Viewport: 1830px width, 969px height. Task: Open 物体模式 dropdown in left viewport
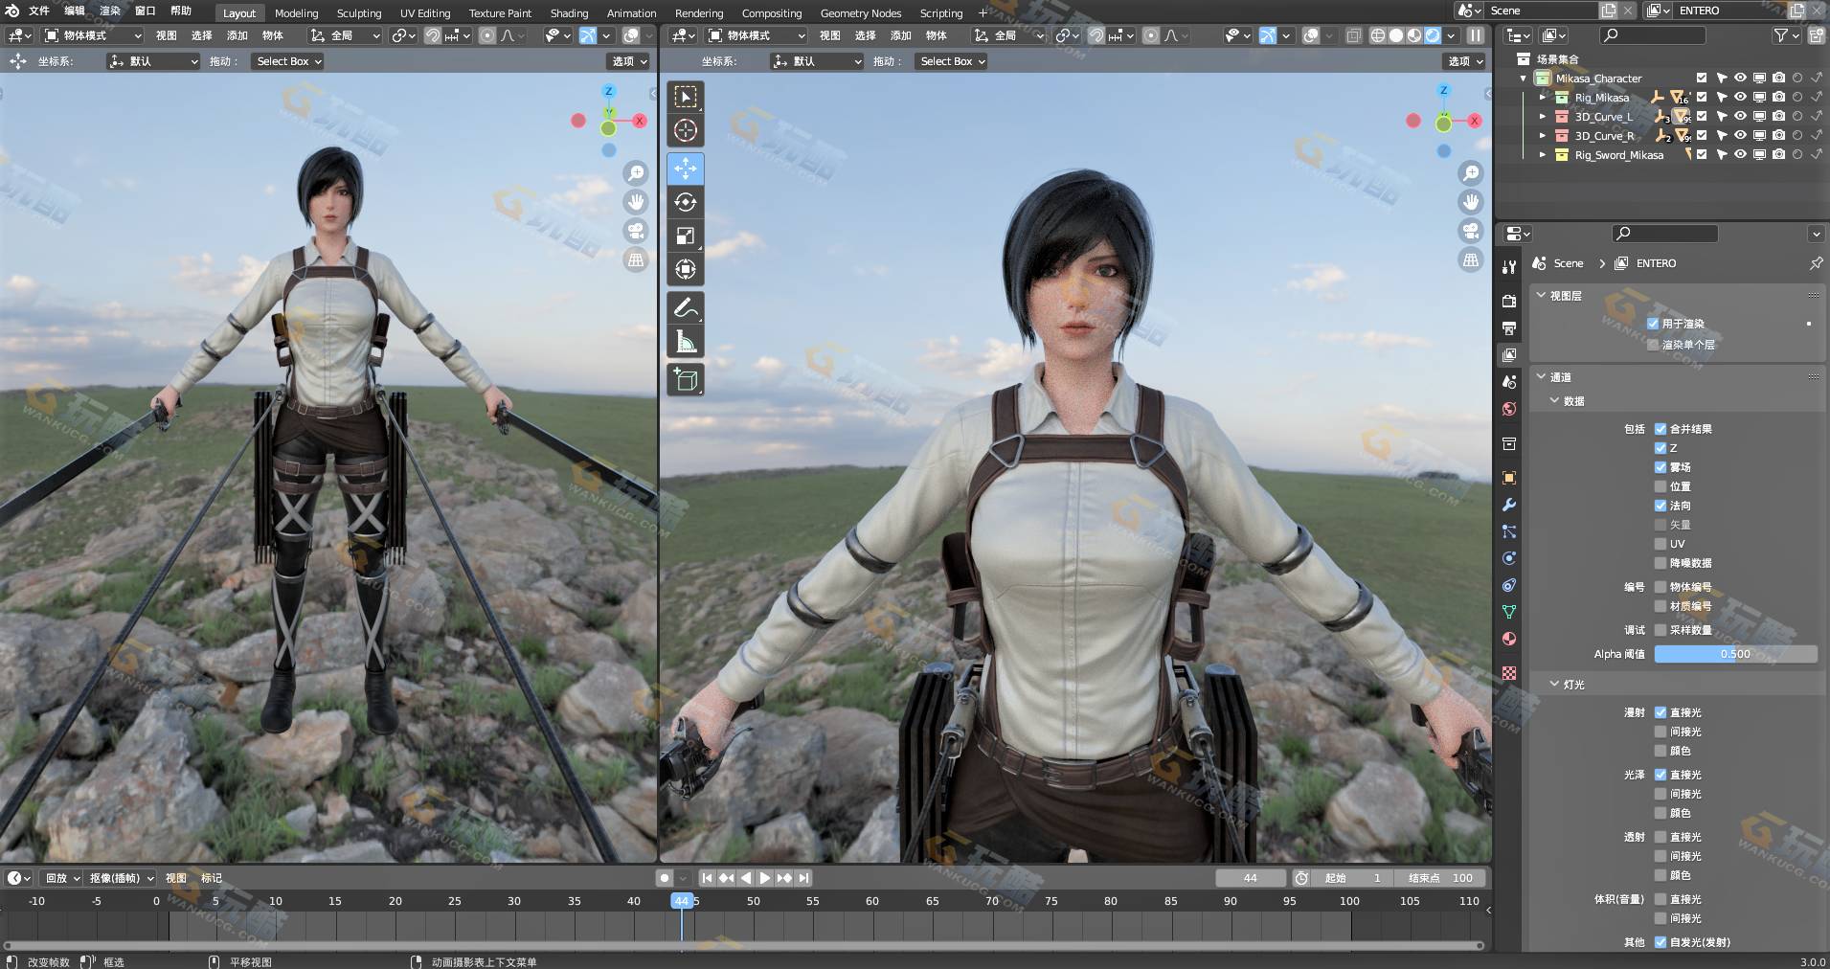[x=93, y=35]
